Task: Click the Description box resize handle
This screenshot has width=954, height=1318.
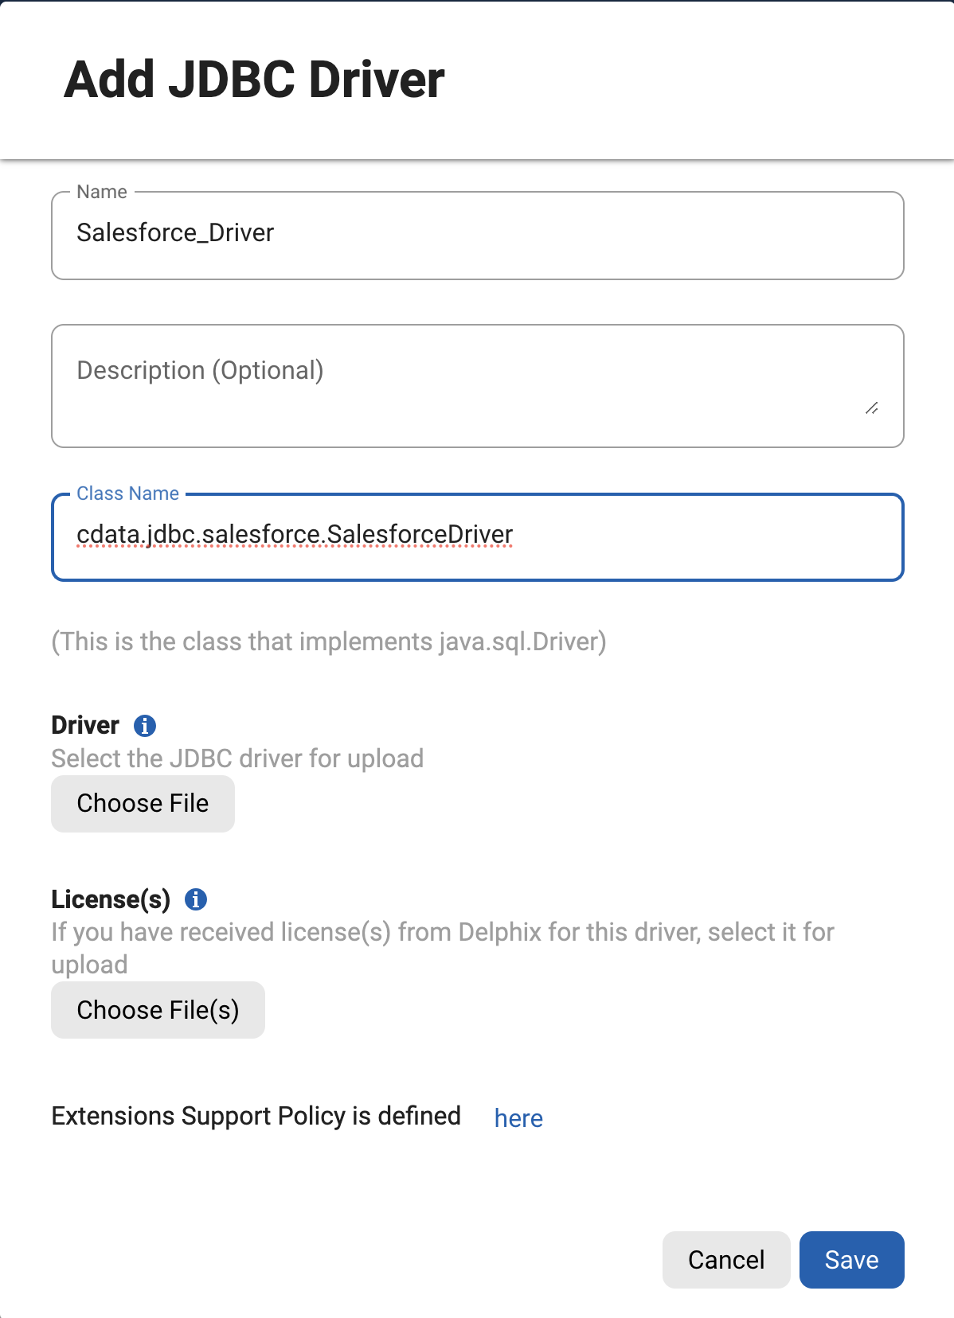Action: [872, 408]
